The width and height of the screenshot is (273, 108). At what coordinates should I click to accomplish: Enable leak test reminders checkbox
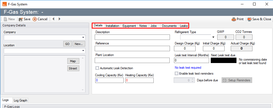click(177, 74)
